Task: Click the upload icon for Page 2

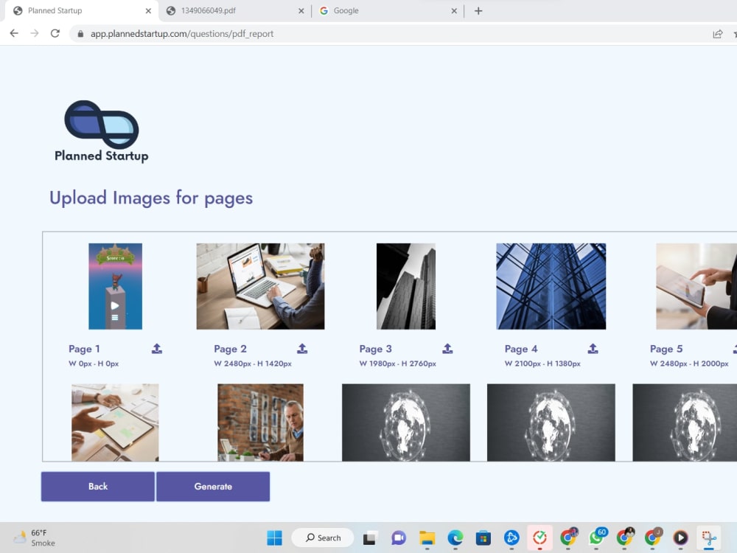Action: coord(302,349)
